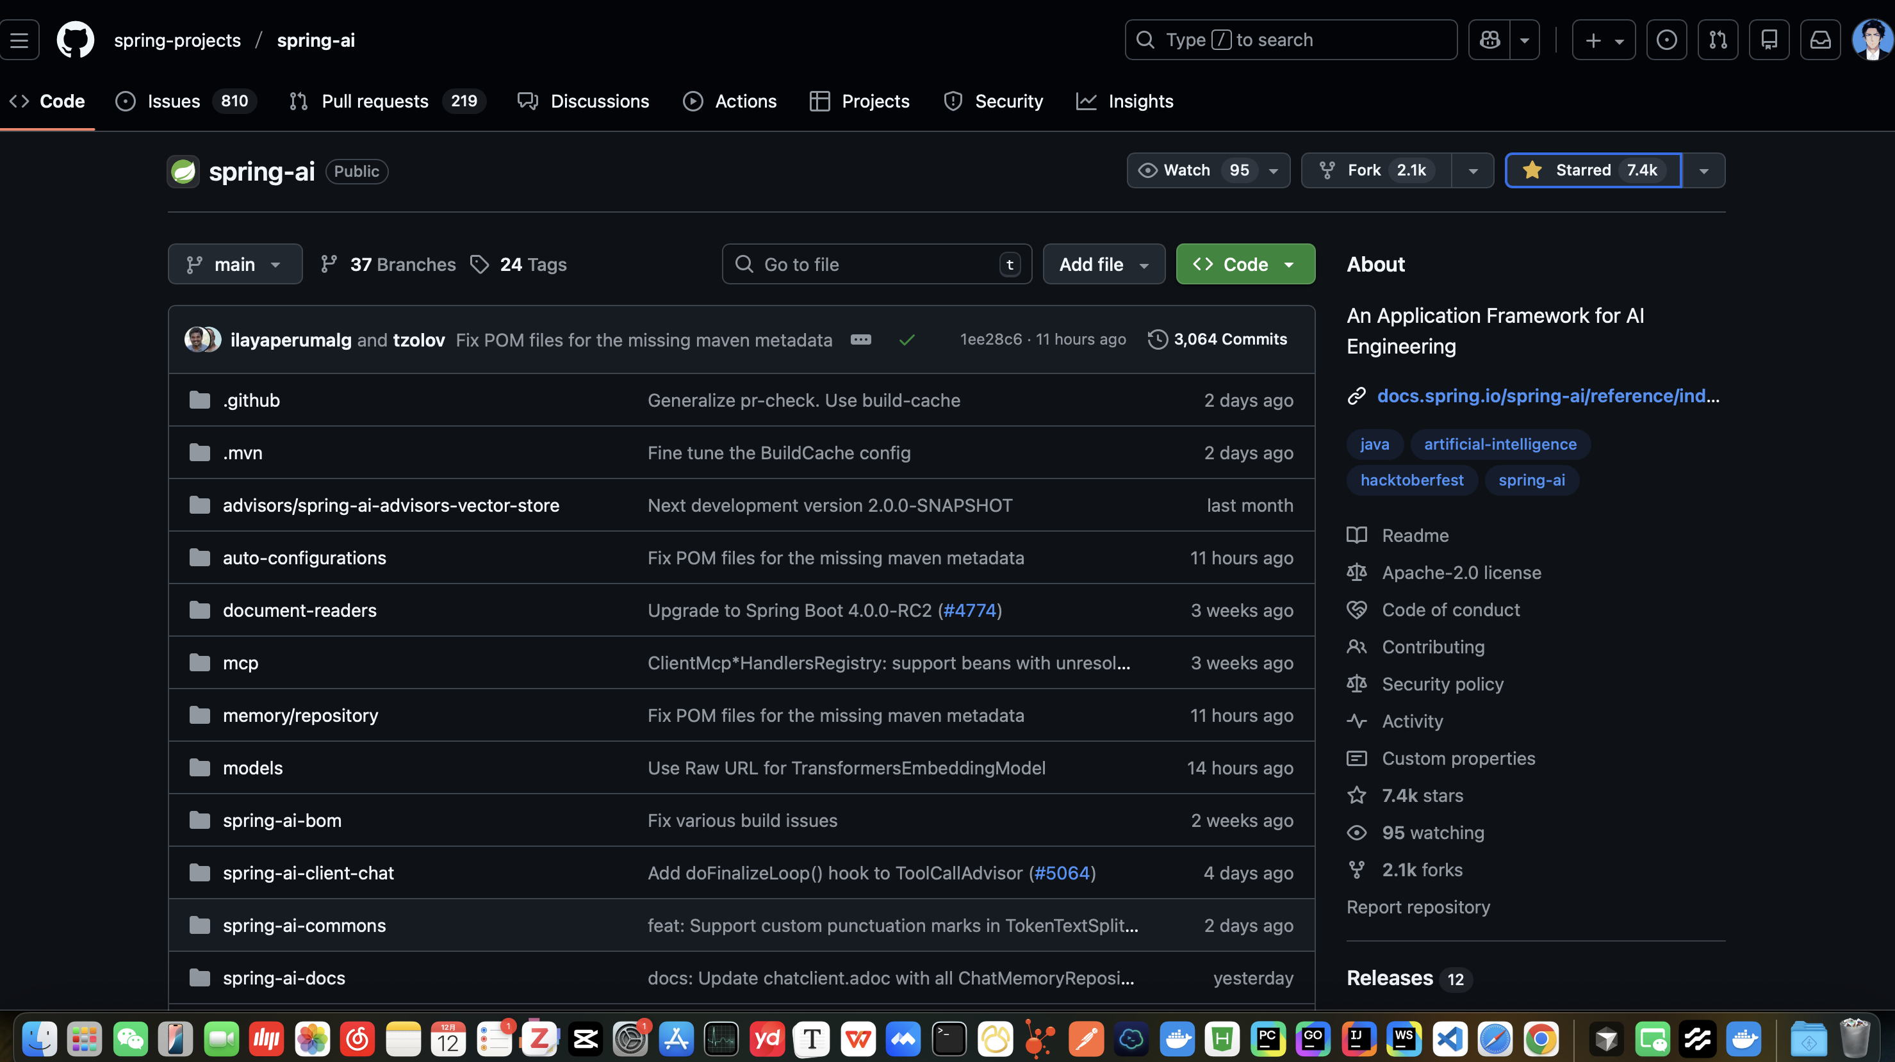1895x1062 pixels.
Task: Open the hamburger navigation menu
Action: [20, 40]
